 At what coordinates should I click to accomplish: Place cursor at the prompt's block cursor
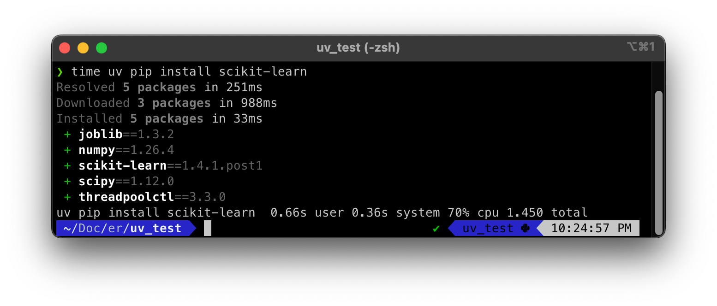click(x=208, y=229)
